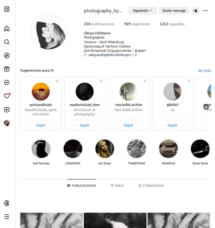This screenshot has height=228, width=215.
Task: Open own profile avatar in sidebar
Action: click(x=7, y=123)
